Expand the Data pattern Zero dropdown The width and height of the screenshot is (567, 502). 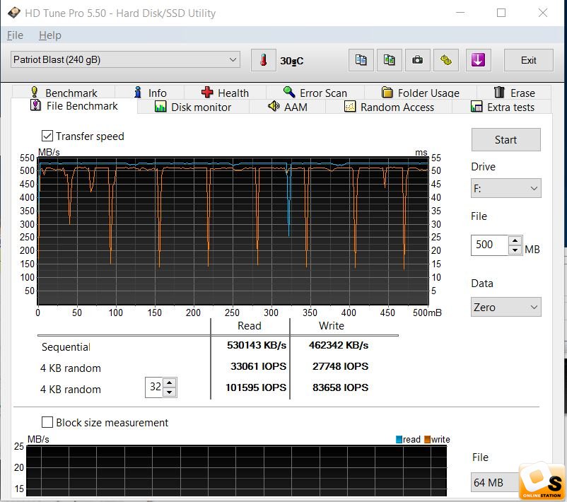[x=506, y=307]
